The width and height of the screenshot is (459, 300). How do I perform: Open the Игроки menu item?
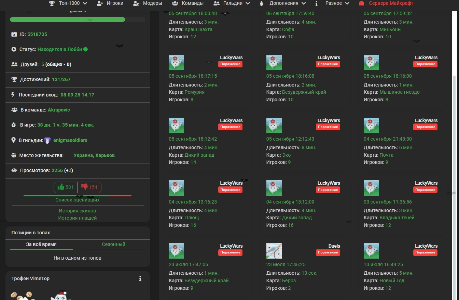point(110,3)
